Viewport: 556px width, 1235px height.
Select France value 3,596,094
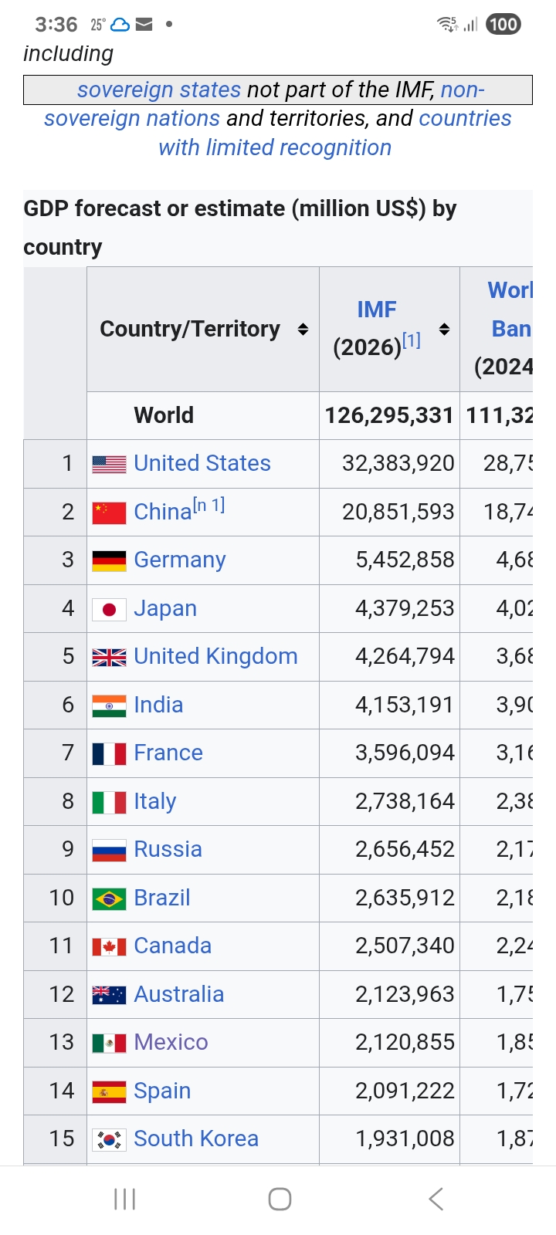tap(389, 753)
